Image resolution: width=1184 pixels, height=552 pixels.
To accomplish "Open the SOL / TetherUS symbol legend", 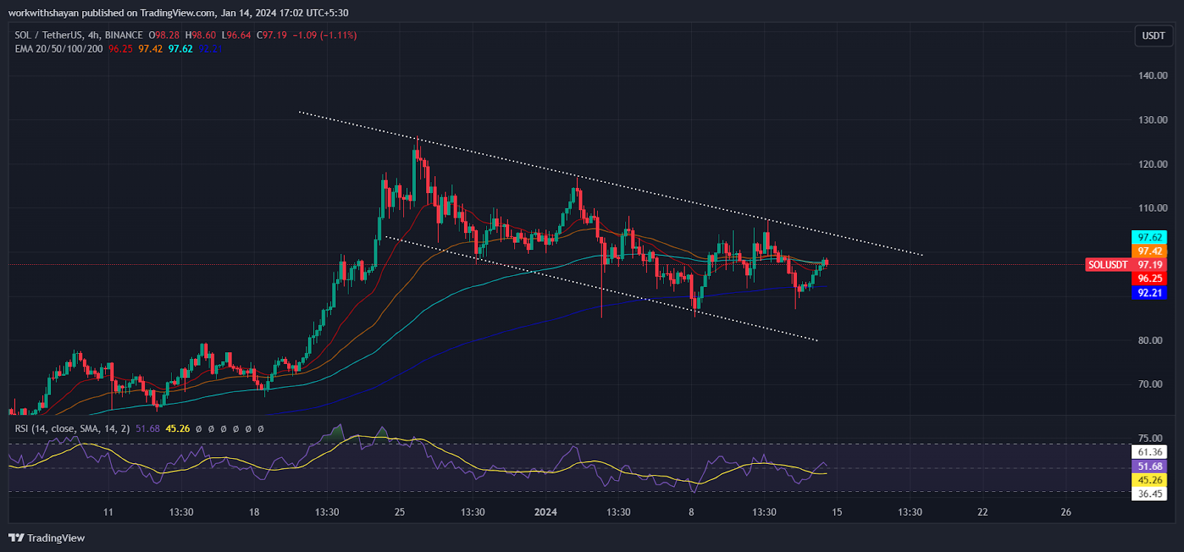I will click(78, 36).
